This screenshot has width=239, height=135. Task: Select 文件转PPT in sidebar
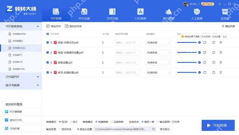pos(21,55)
